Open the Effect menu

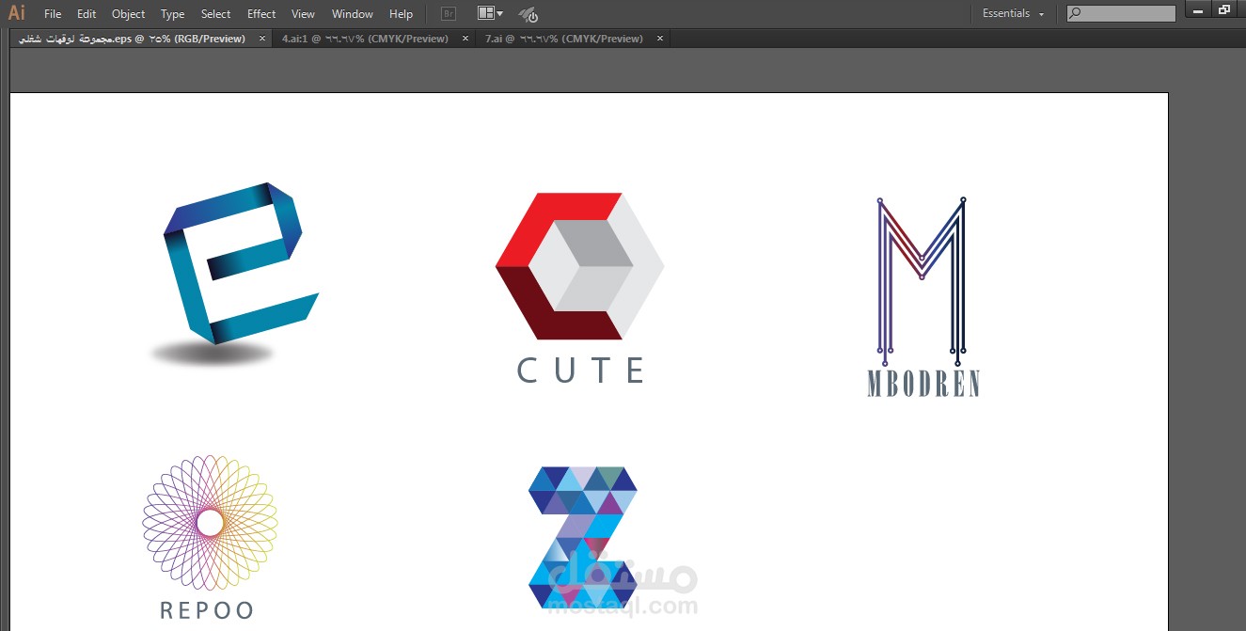[261, 14]
